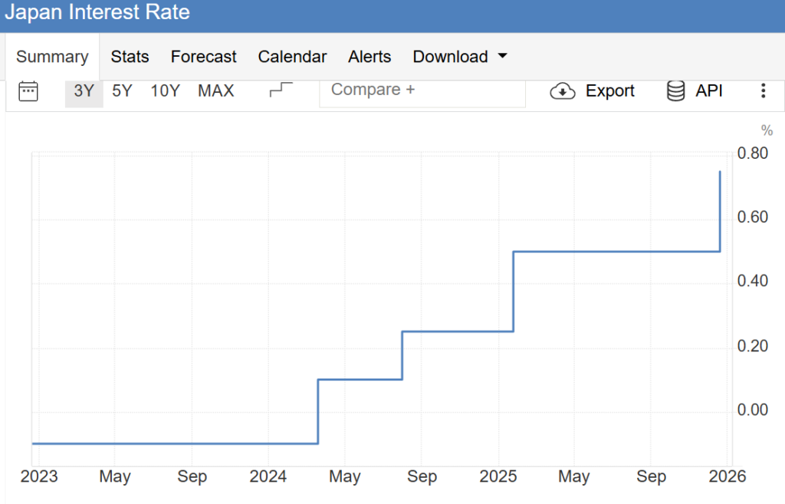Select the 3Y time range
The image size is (785, 504).
[84, 91]
